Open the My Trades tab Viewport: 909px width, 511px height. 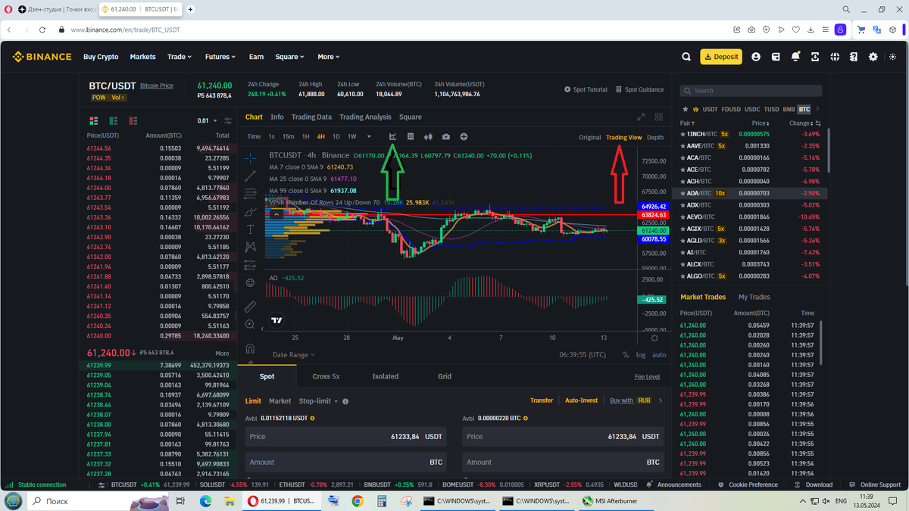tap(754, 297)
